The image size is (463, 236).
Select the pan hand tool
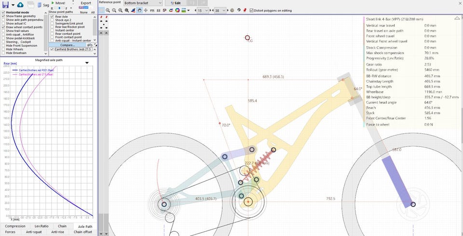139,10
